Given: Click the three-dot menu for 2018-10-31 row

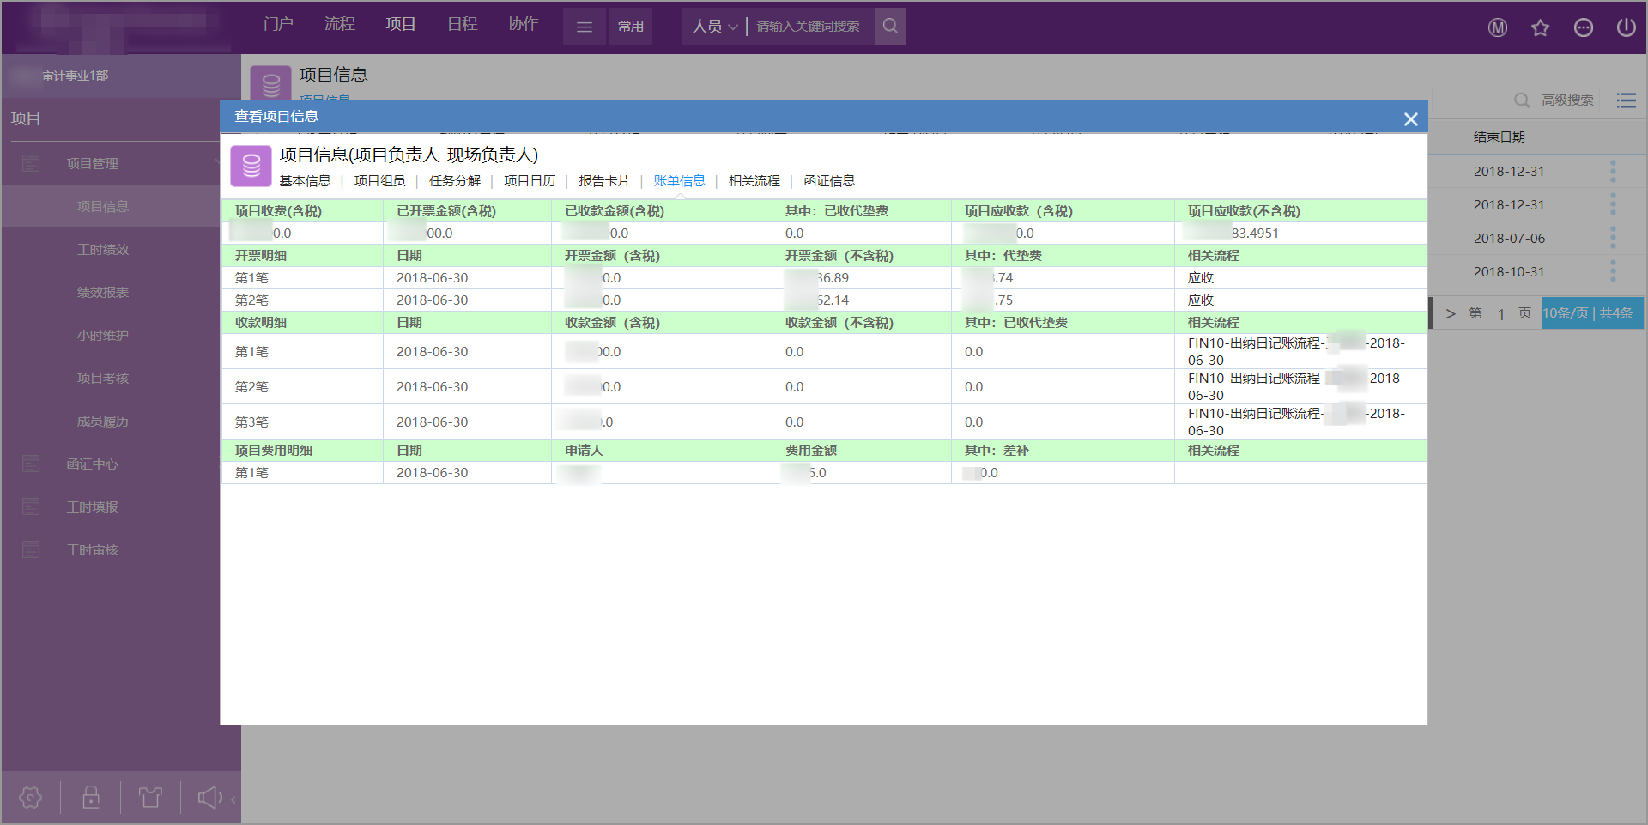Looking at the screenshot, I should tap(1613, 271).
